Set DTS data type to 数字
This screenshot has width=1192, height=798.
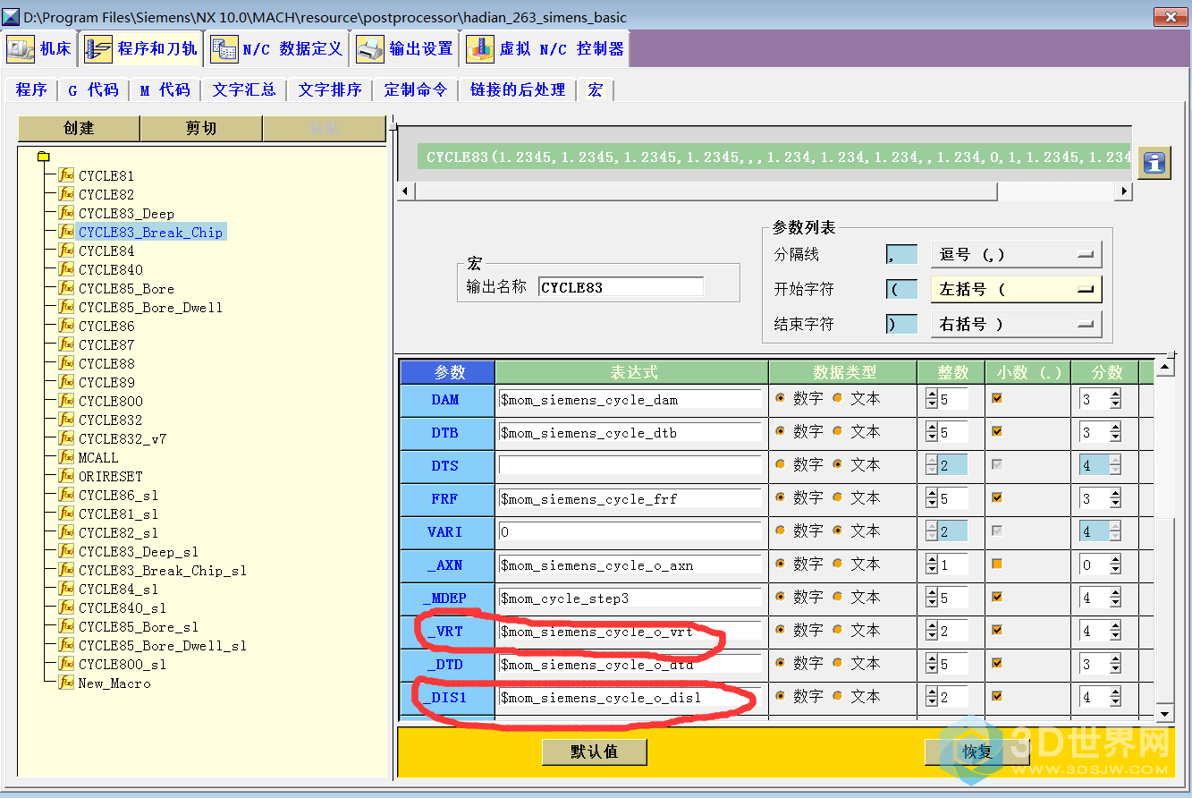click(781, 464)
